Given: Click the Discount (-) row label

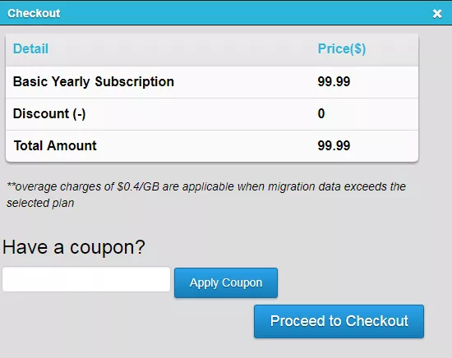Looking at the screenshot, I should [x=49, y=114].
